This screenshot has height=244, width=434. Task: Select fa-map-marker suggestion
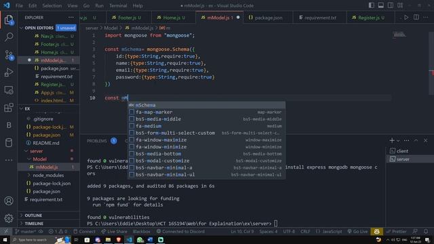click(206, 112)
